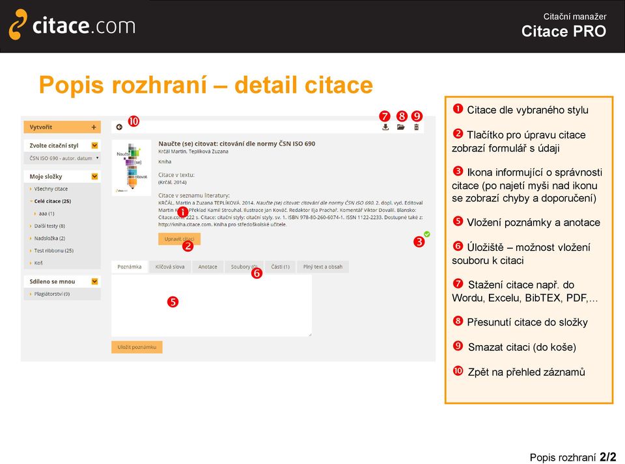Move citation with the folder icon
625x464 pixels.
401,127
